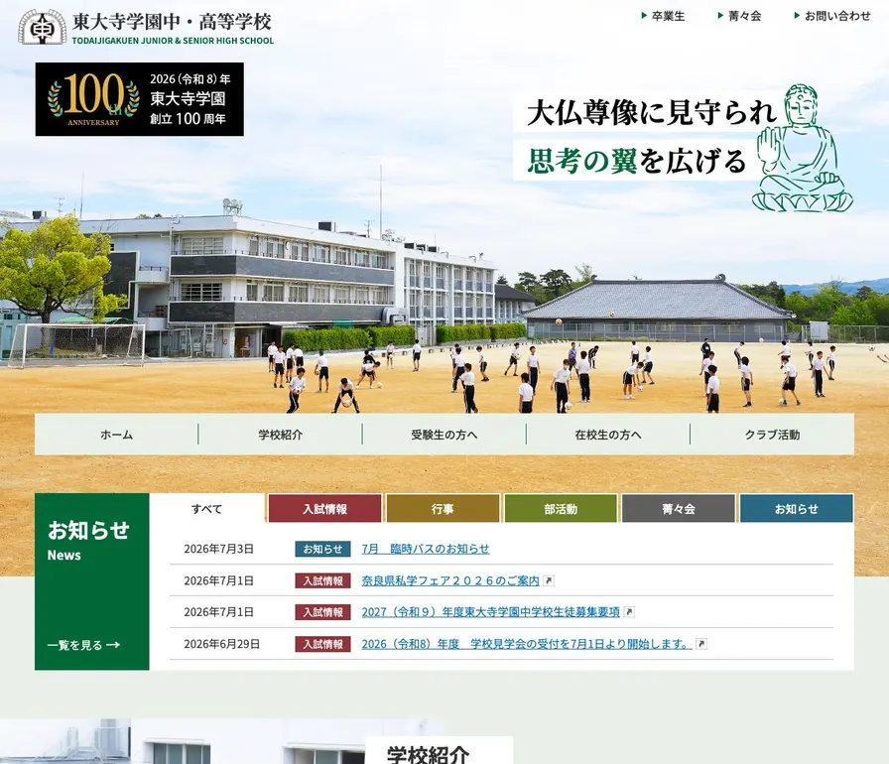The height and width of the screenshot is (764, 889).
Task: Click the 学校紹介 section heading
Action: pos(428,754)
